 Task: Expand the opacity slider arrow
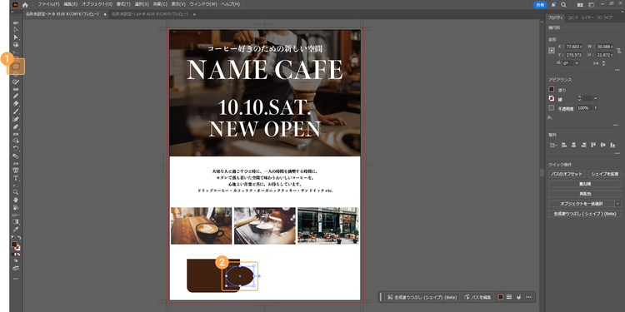point(596,107)
